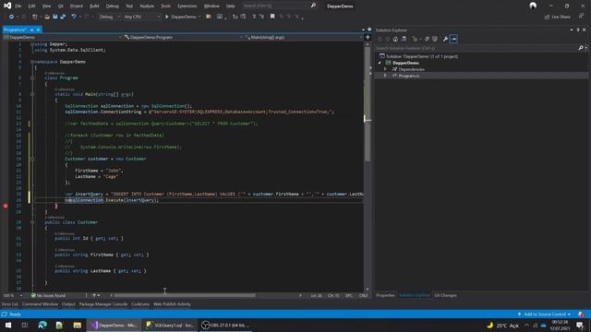This screenshot has height=332, width=591.
Task: Collapse the namespace DapperDemo code block
Action: click(32, 62)
